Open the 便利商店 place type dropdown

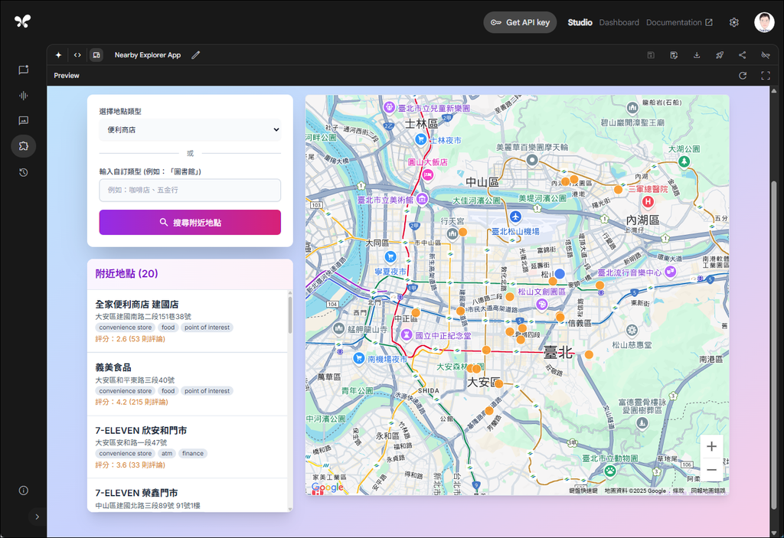click(x=190, y=130)
